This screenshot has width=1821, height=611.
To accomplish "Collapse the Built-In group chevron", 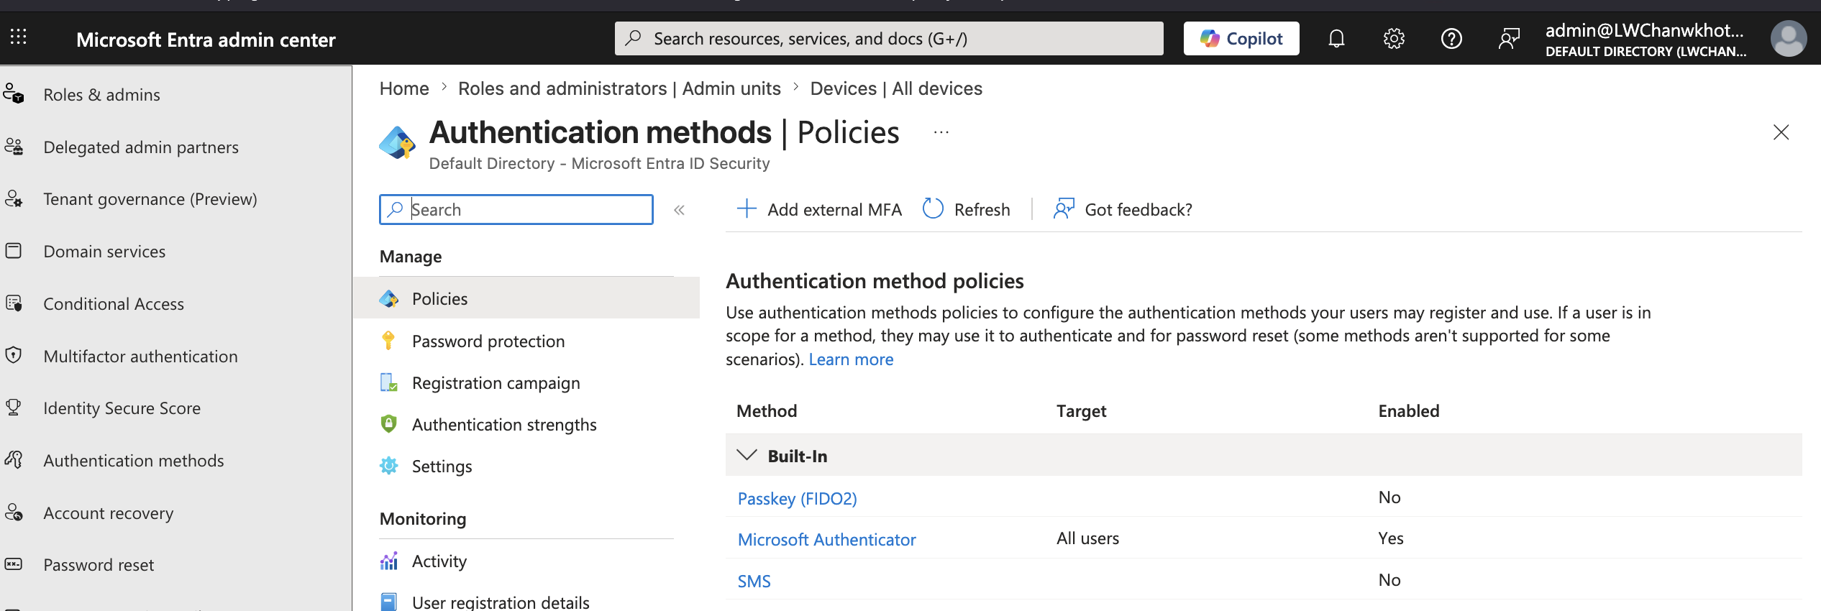I will tap(747, 455).
